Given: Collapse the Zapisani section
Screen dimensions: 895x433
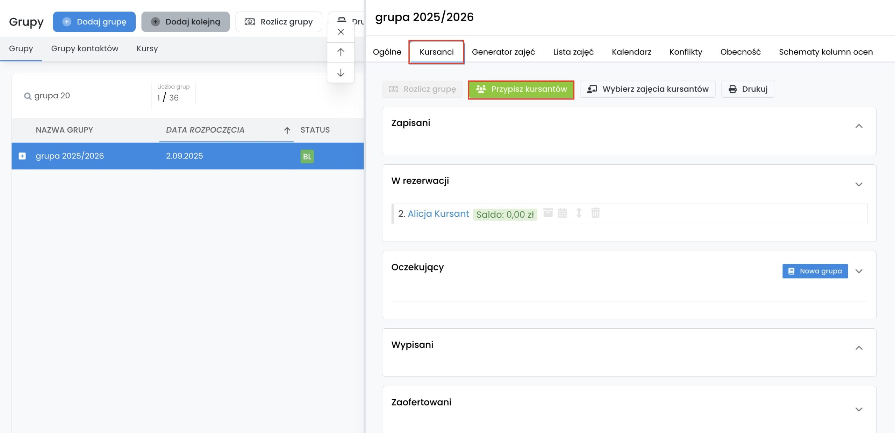Looking at the screenshot, I should (x=859, y=126).
